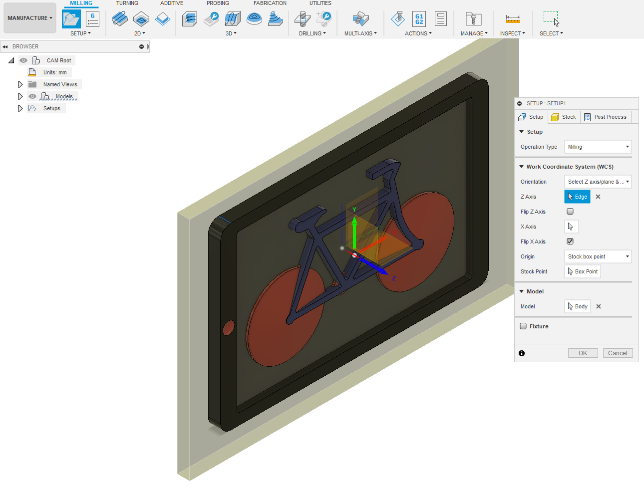Toggle CAM Root visibility eye
The image size is (644, 487).
coord(23,60)
